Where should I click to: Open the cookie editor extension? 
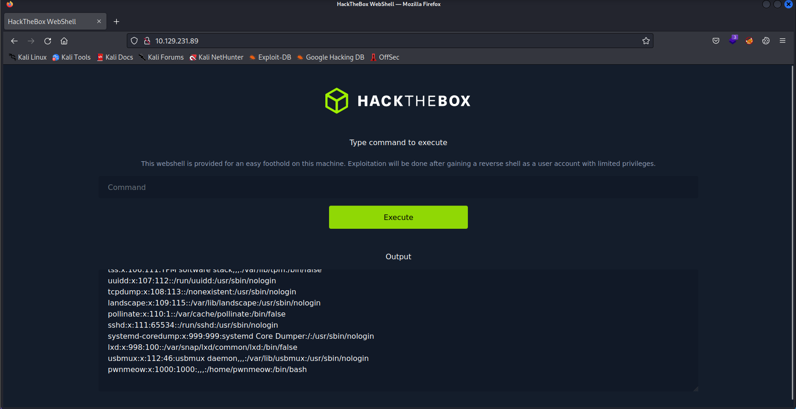[766, 41]
